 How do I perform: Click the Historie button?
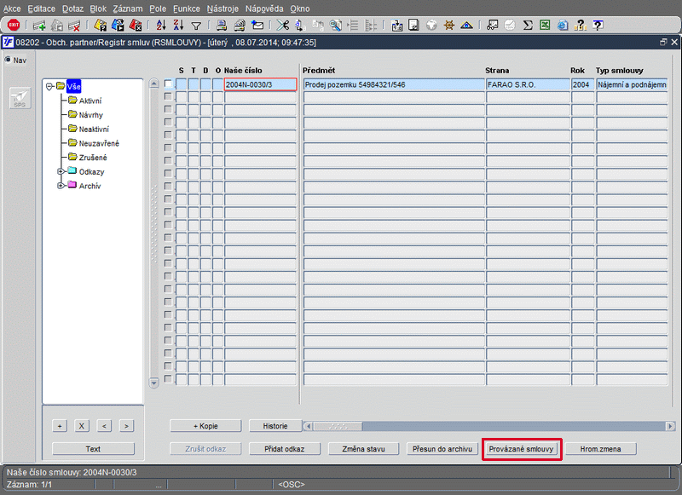275,426
